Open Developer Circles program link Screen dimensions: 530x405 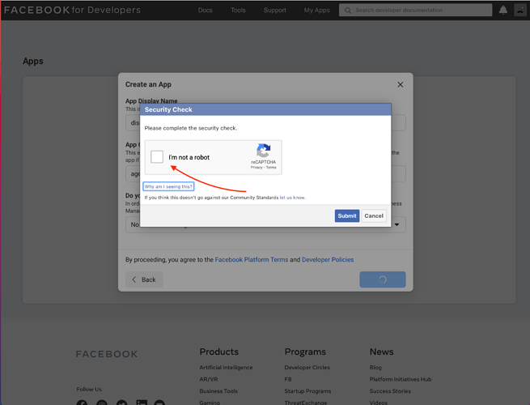coord(307,368)
